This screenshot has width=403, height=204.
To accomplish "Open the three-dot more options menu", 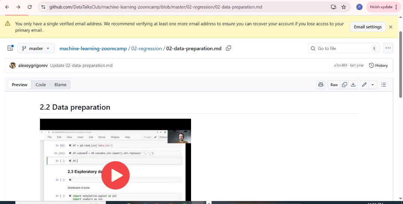I will [388, 48].
